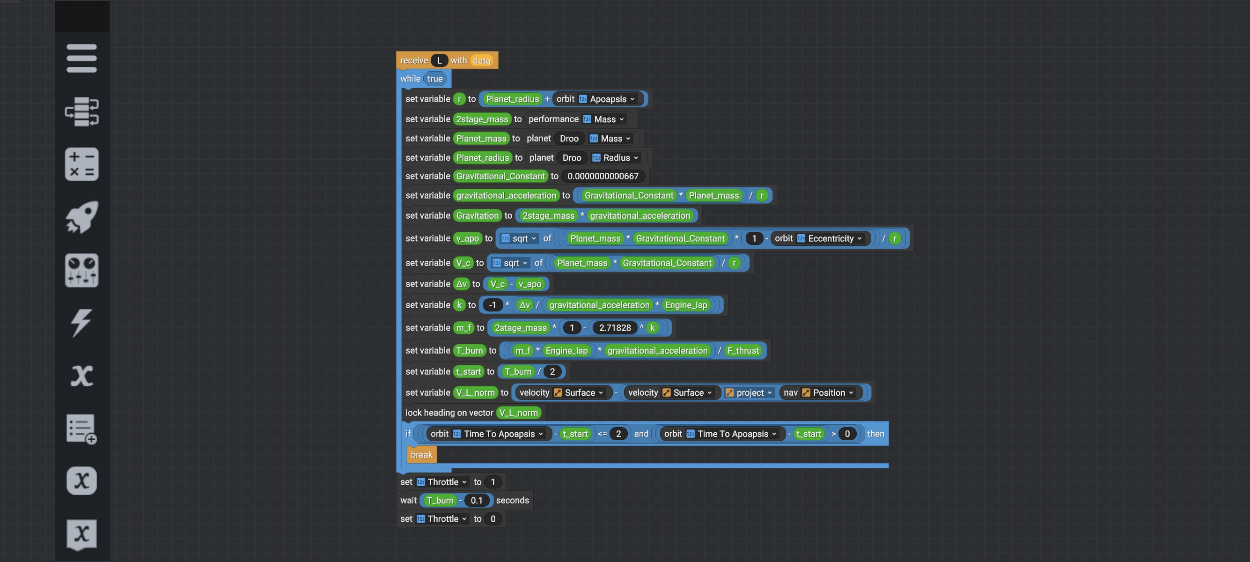Click the Droo field in Planet_radius row
1250x562 pixels.
572,158
